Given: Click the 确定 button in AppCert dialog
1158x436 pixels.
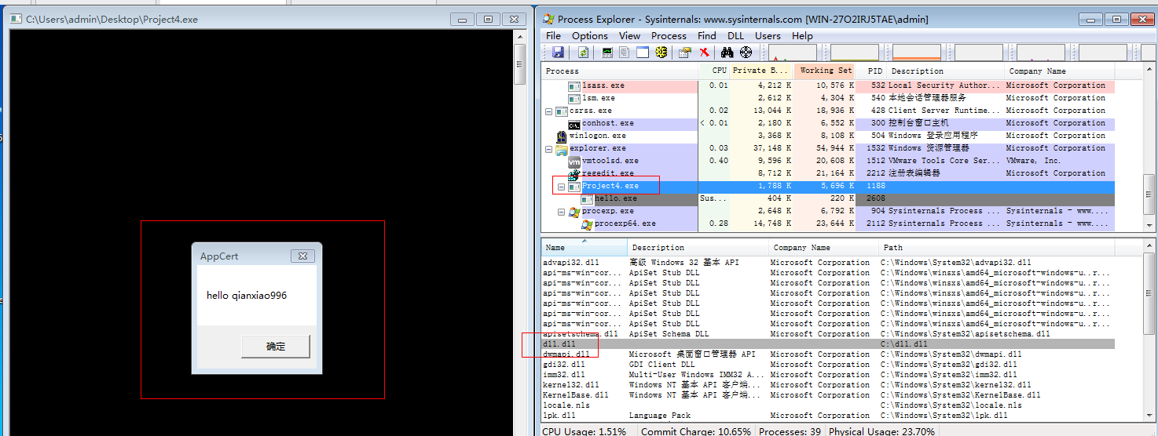Looking at the screenshot, I should click(x=276, y=347).
